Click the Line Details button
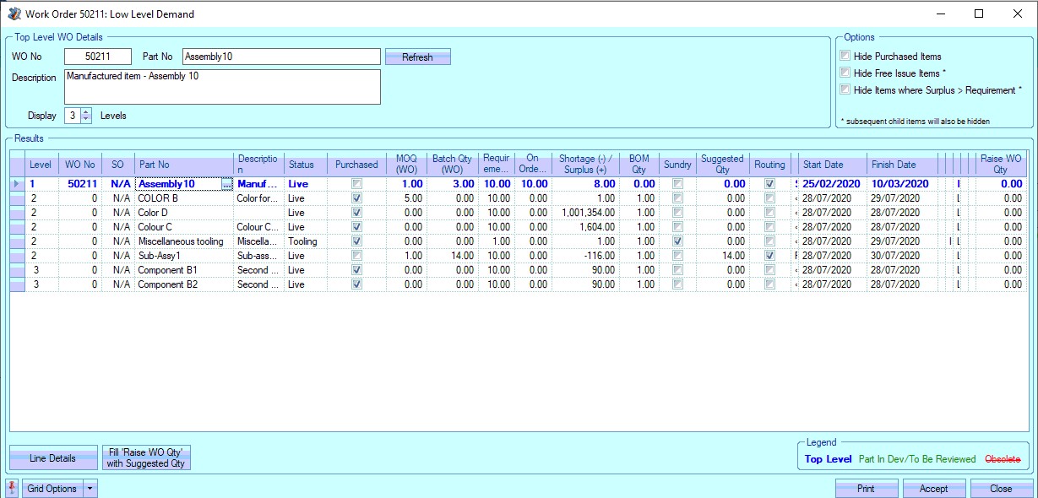 point(53,458)
